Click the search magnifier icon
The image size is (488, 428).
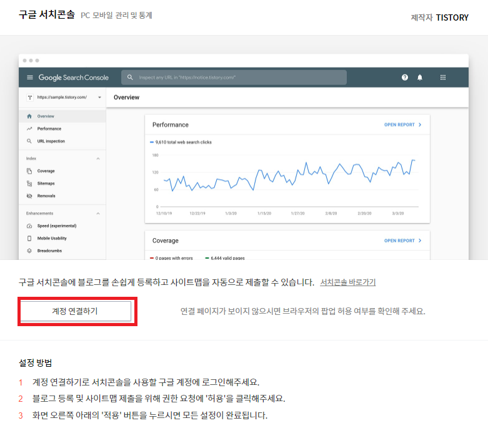point(130,77)
